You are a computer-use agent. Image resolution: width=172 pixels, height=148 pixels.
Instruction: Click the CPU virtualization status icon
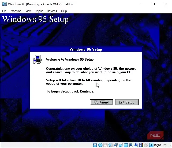click(x=141, y=145)
